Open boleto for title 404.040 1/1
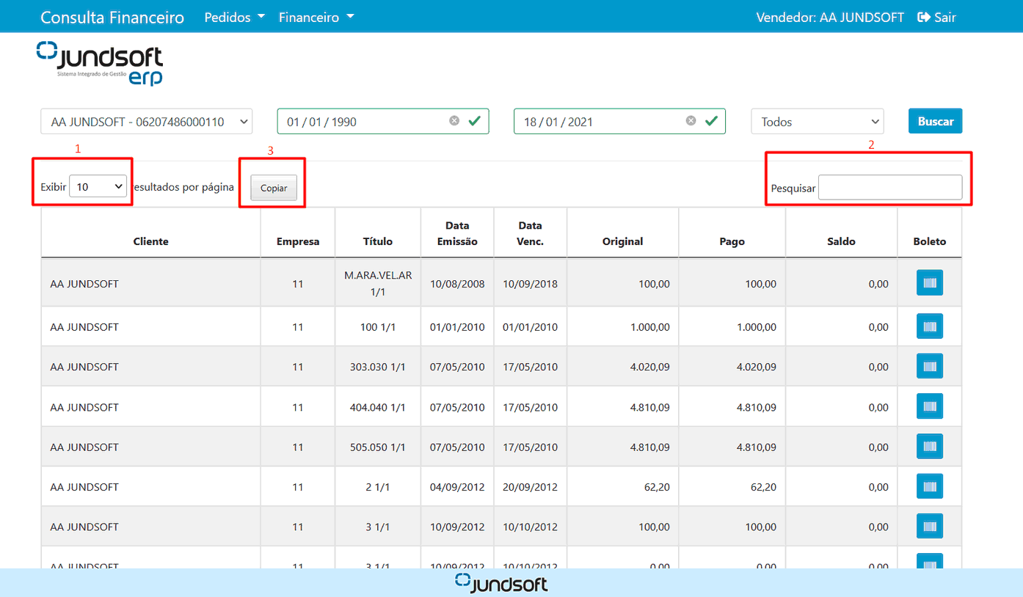Image resolution: width=1023 pixels, height=597 pixels. point(929,406)
